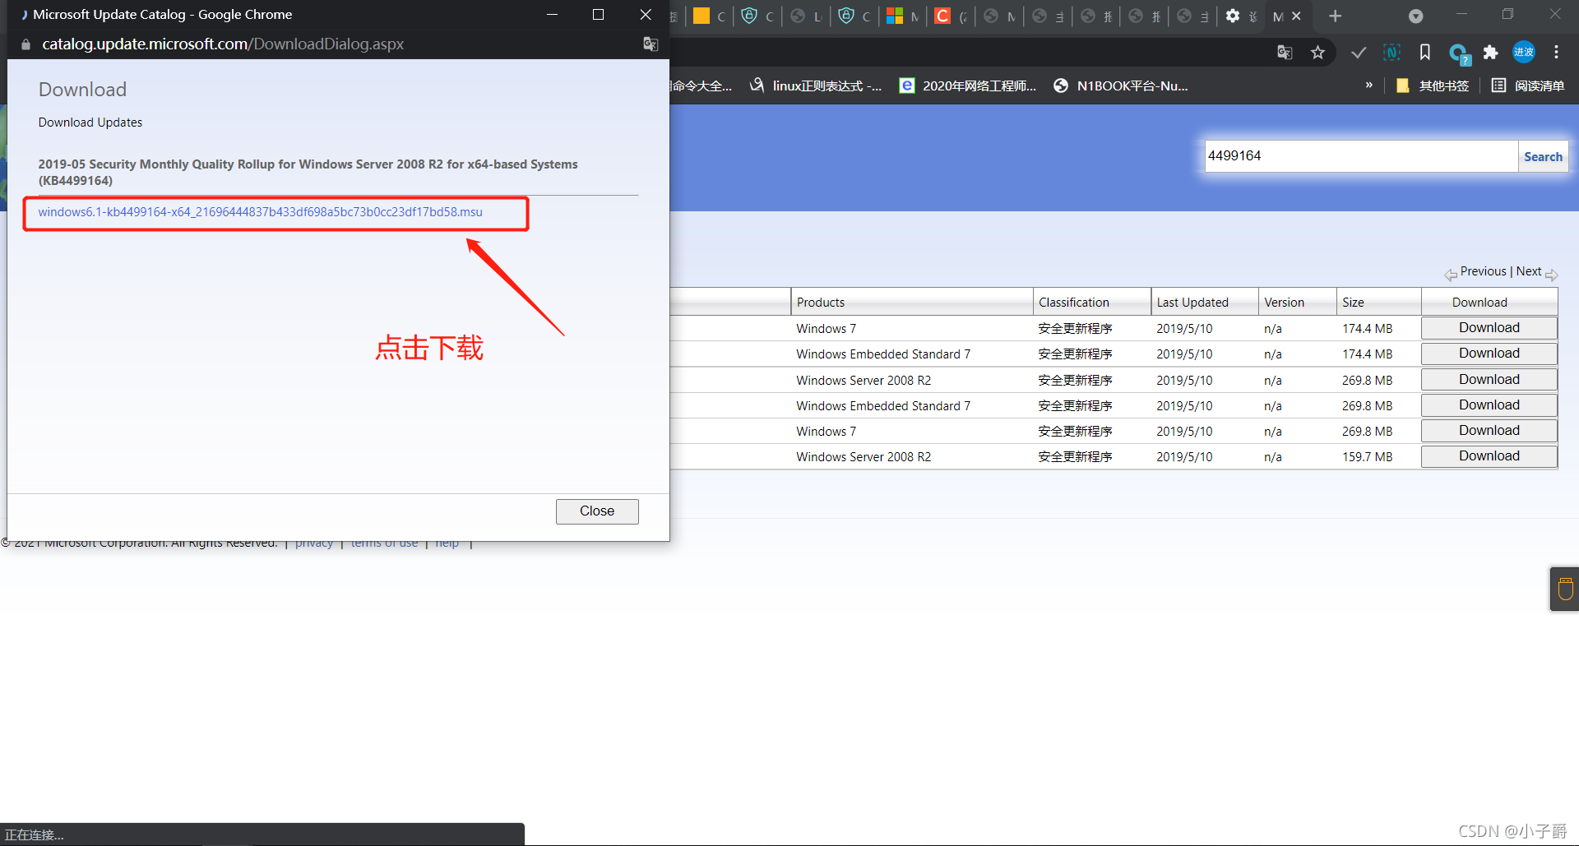The height and width of the screenshot is (846, 1579).
Task: Sort the table by Last Updated column
Action: tap(1192, 303)
